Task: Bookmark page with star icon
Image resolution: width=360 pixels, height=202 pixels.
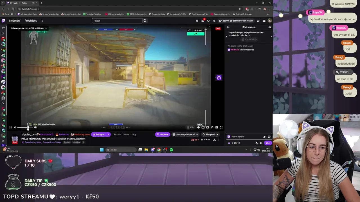Action: (x=240, y=9)
